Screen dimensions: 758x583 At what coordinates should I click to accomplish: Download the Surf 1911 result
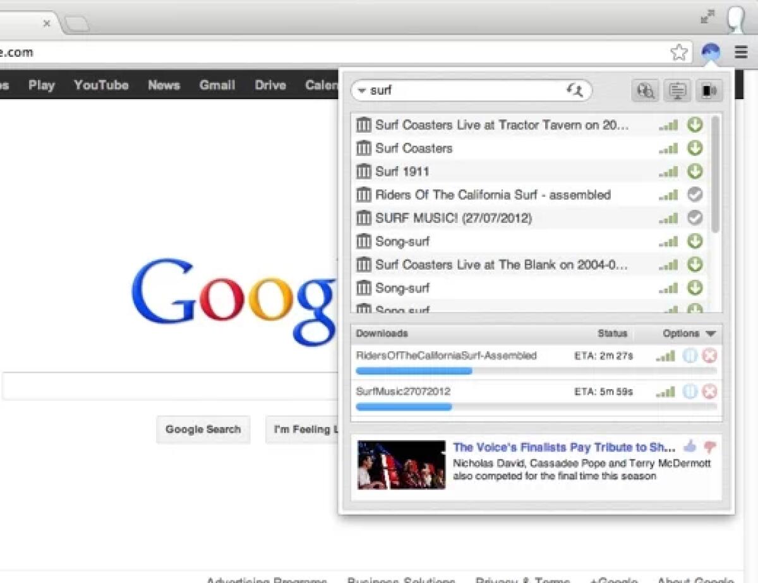click(x=694, y=171)
